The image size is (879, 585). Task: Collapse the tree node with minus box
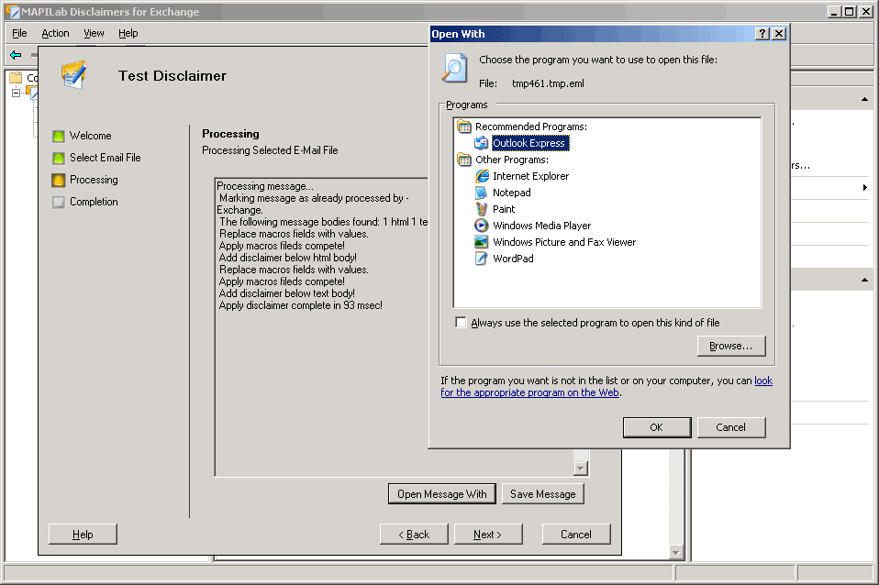point(16,93)
